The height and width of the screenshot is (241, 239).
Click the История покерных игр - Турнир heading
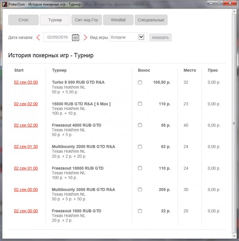pyautogui.click(x=51, y=55)
